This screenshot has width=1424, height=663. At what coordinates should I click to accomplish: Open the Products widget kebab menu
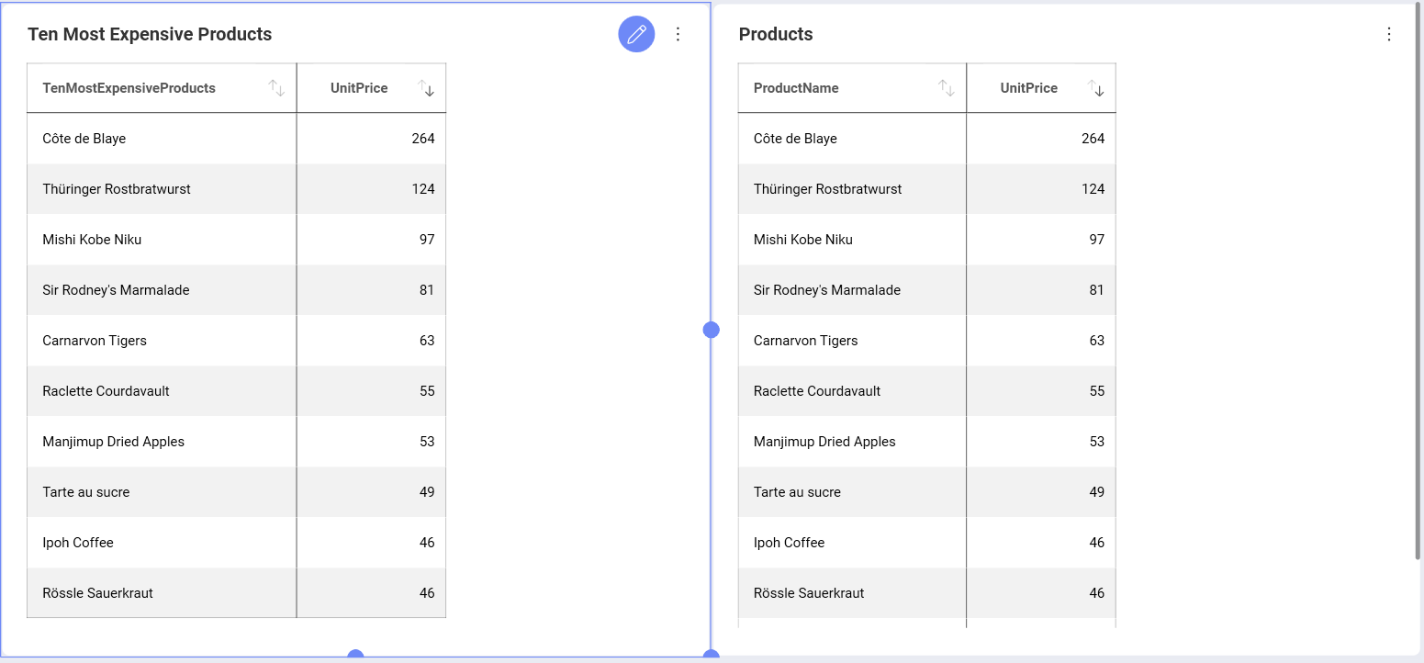tap(1389, 34)
